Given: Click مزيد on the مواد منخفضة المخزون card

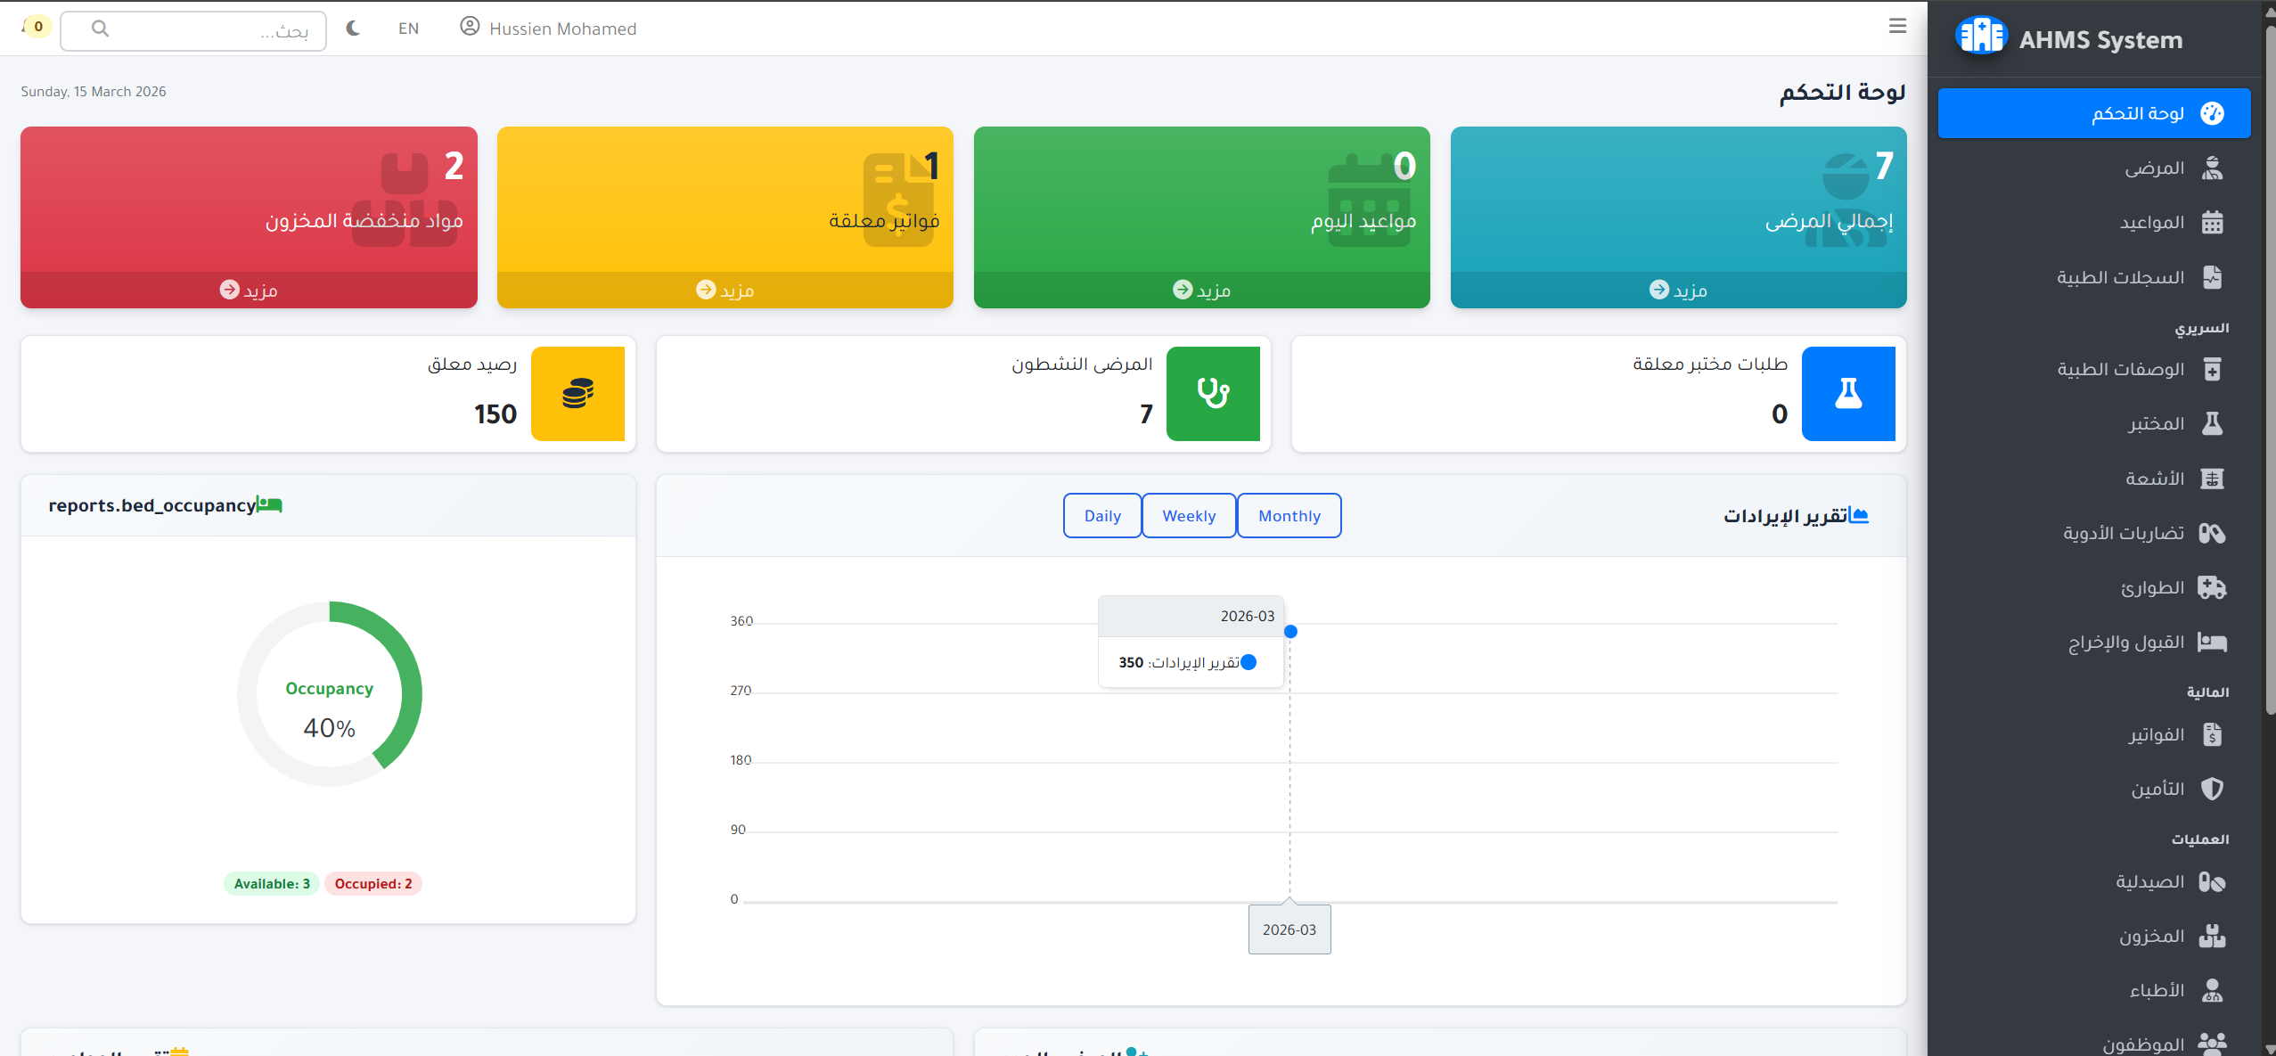Looking at the screenshot, I should coord(249,289).
